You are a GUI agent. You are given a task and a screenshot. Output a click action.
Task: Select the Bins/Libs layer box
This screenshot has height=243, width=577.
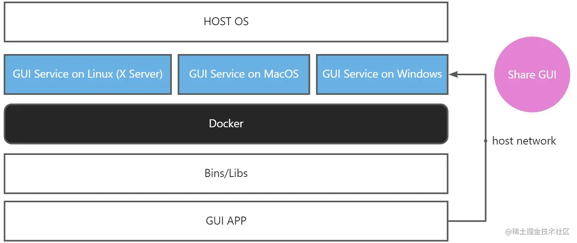[226, 173]
